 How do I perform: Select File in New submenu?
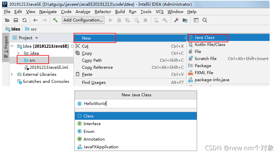point(228,52)
